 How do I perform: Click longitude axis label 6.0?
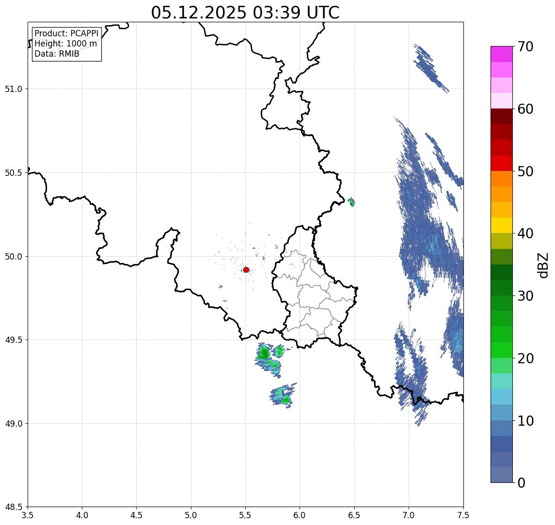pos(300,515)
